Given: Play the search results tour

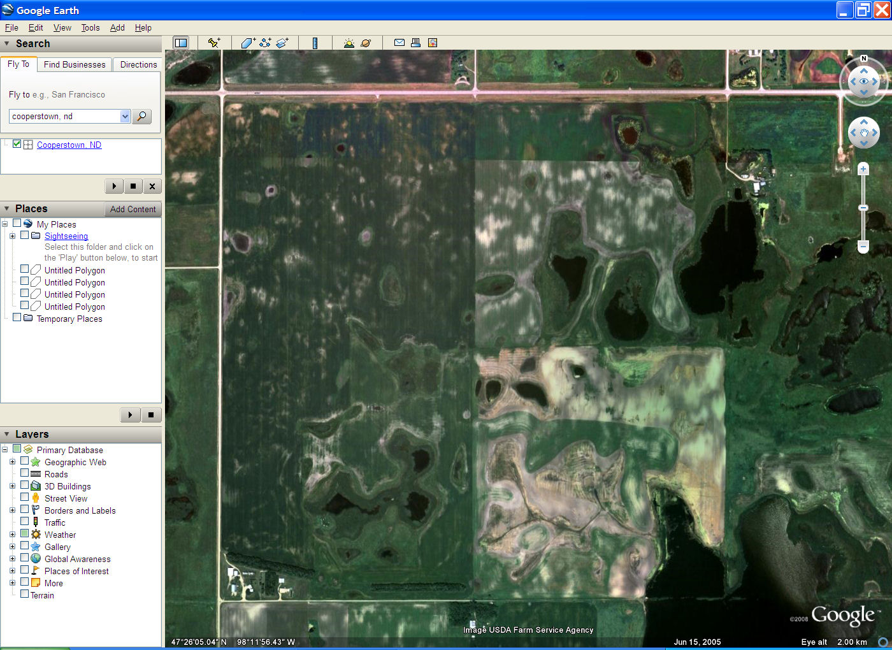Looking at the screenshot, I should pyautogui.click(x=114, y=186).
